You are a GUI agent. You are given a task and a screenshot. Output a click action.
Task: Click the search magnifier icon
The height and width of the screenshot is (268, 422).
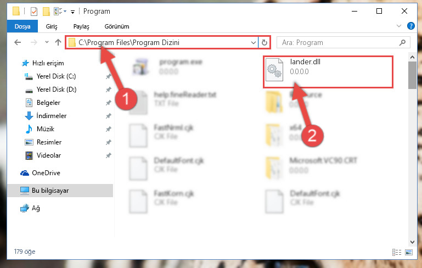402,42
